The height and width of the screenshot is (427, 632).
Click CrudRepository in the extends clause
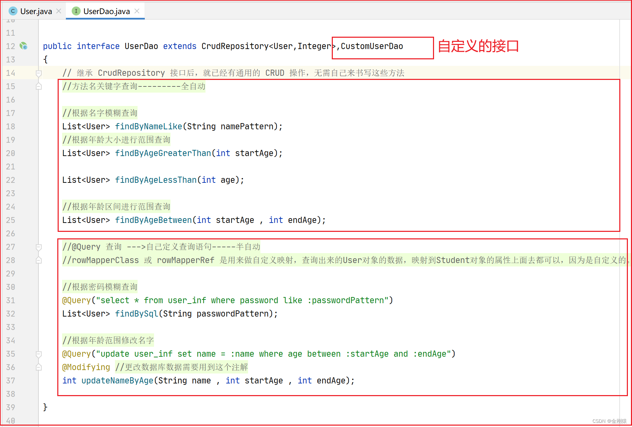pyautogui.click(x=235, y=46)
